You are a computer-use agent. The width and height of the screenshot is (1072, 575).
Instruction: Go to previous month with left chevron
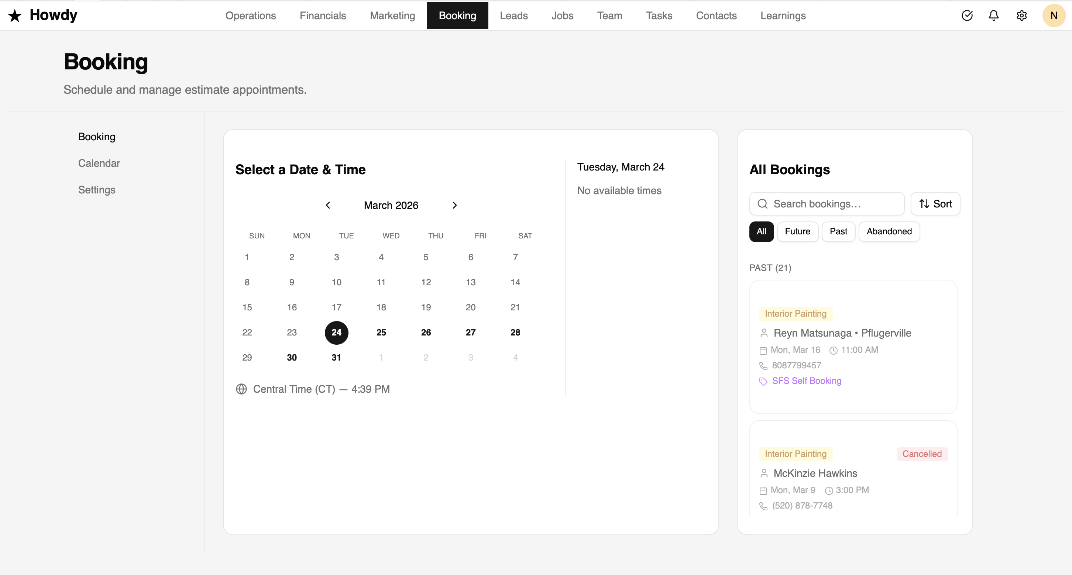tap(328, 205)
